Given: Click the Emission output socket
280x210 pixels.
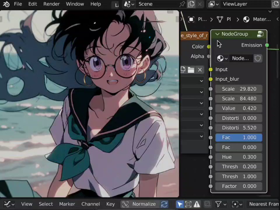Looking at the screenshot, I should pos(267,45).
